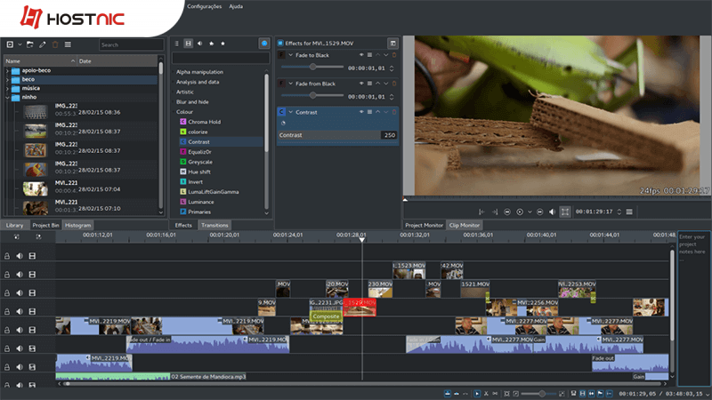
Task: Disable the Fade from Black effect eye
Action: [x=361, y=84]
